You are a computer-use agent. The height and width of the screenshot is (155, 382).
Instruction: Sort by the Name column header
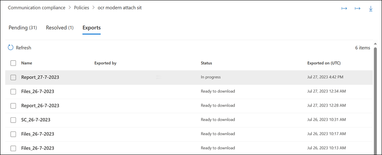tap(26, 63)
